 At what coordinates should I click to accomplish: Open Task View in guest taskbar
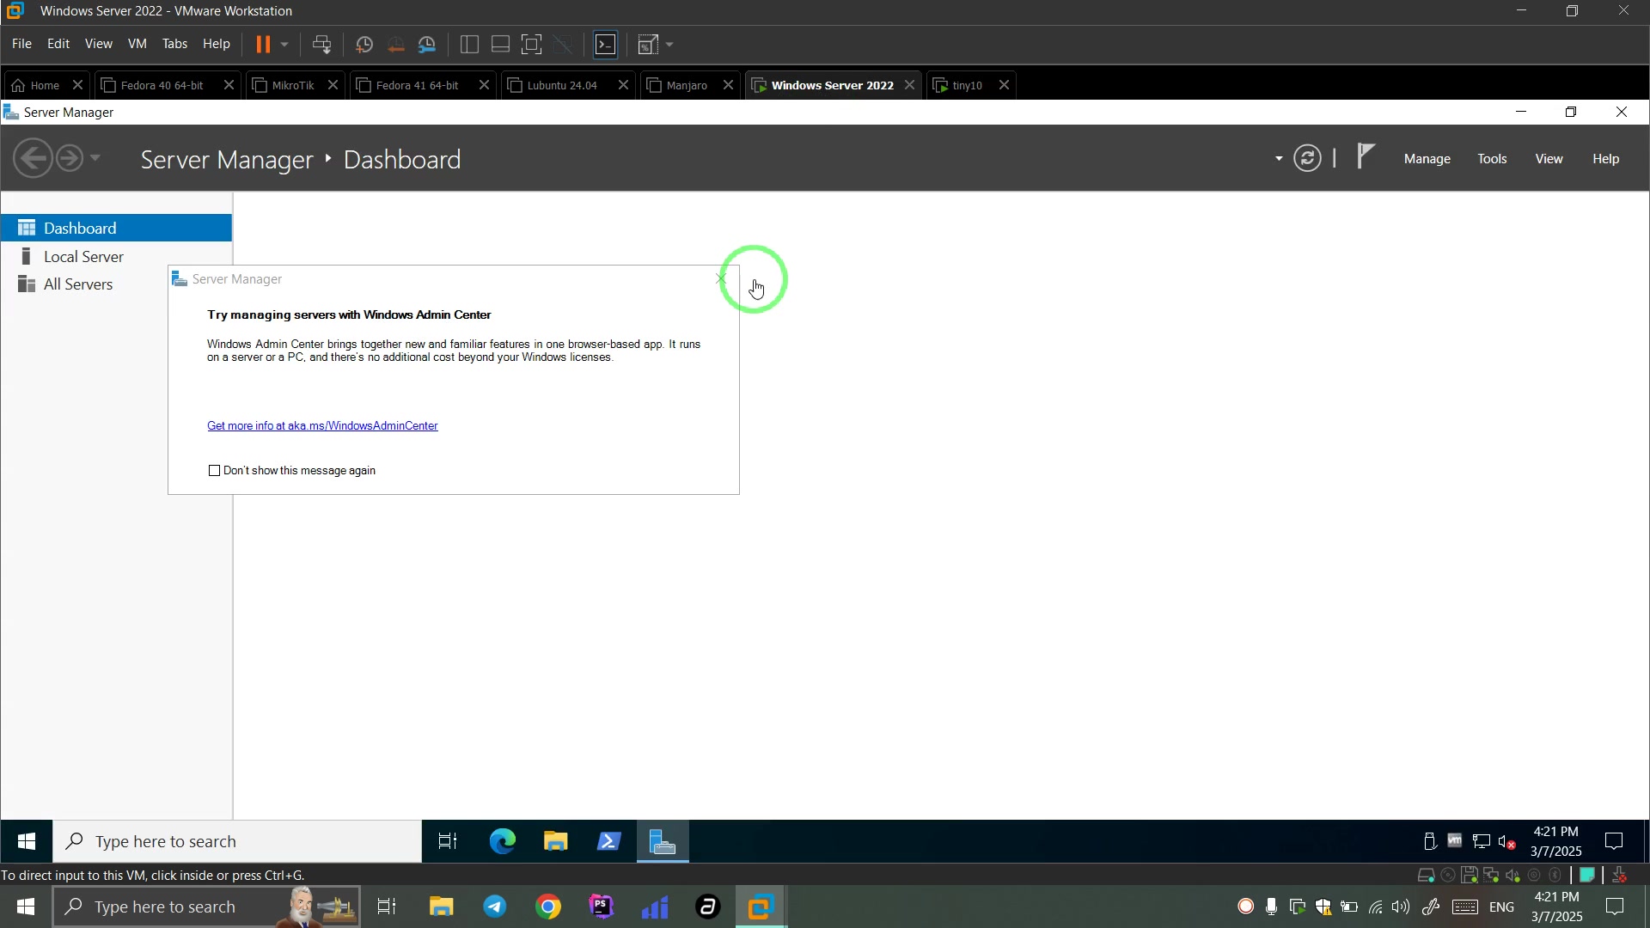click(x=448, y=841)
